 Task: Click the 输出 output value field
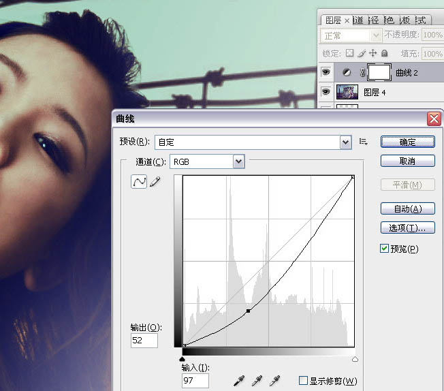tap(144, 340)
